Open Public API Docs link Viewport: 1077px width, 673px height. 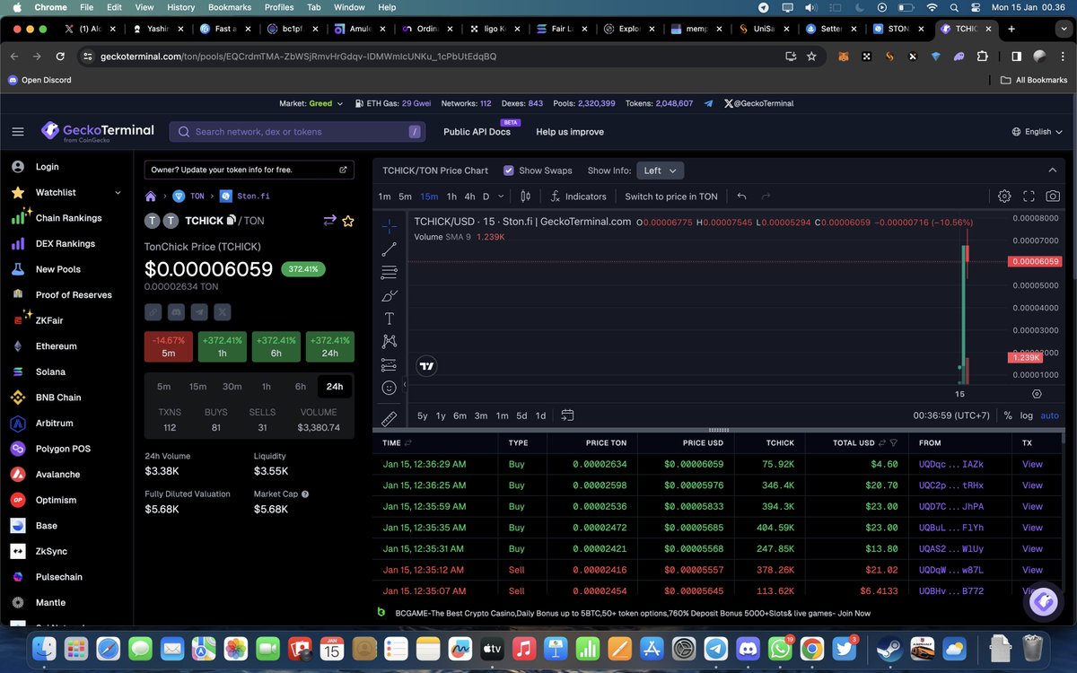477,132
